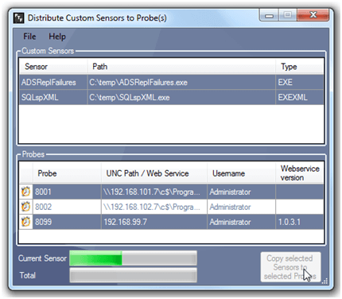Image resolution: width=342 pixels, height=299 pixels.
Task: Select probe 8099 cell
Action: 67,222
